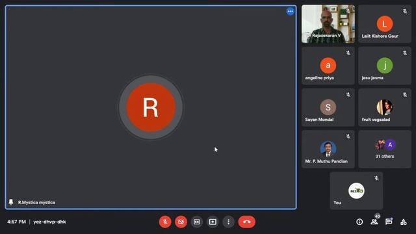Click the Present now screen share button
Screen dimensions: 416x234
[x=213, y=222]
